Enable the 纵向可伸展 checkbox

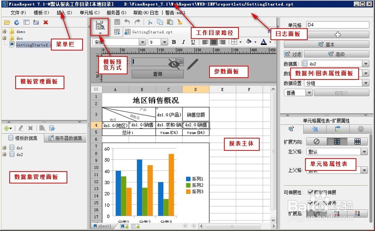(310, 202)
